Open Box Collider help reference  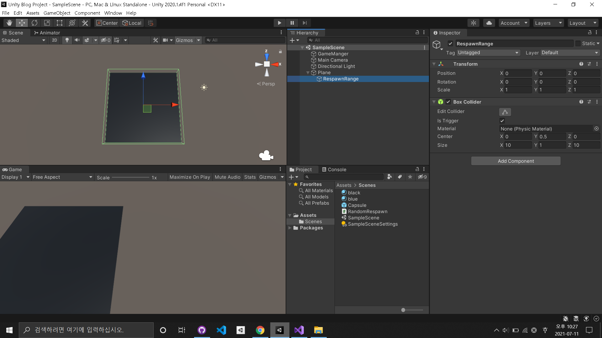[x=581, y=102]
